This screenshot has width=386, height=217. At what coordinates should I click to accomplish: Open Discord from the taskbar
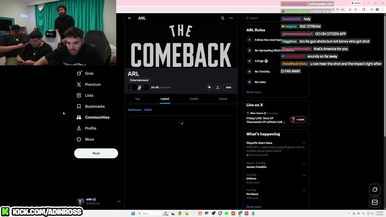point(220,213)
